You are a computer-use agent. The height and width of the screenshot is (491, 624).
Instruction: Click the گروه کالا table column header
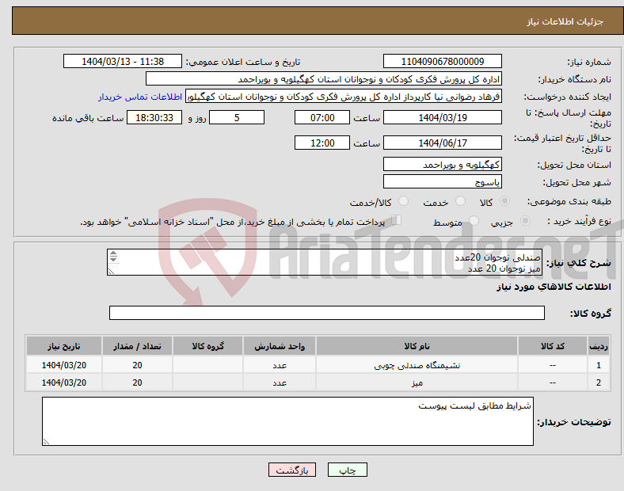pos(207,346)
